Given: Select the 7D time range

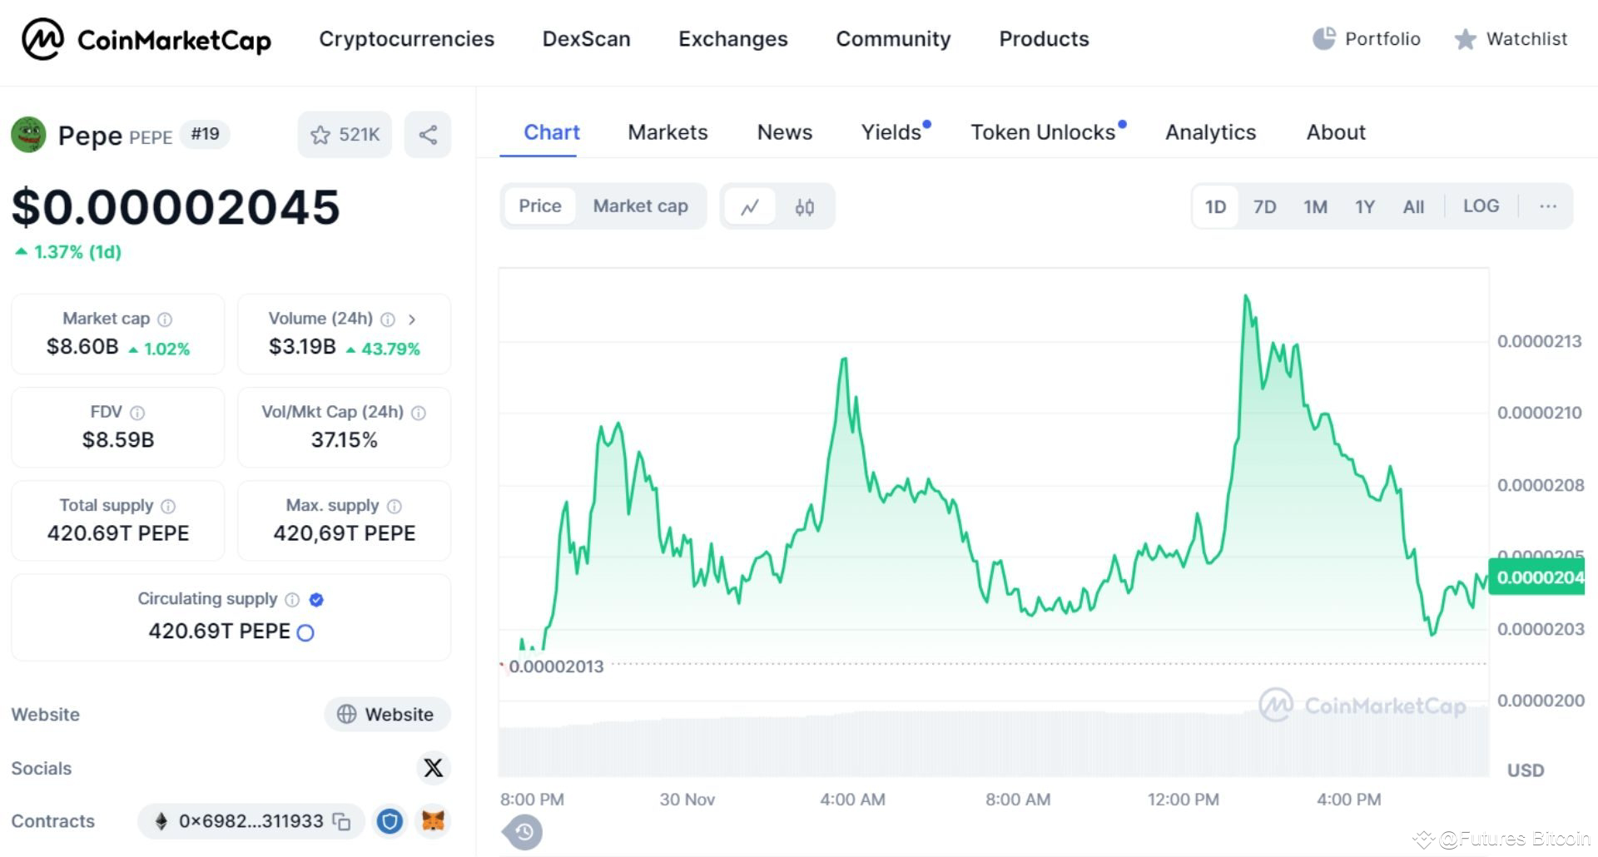Looking at the screenshot, I should tap(1265, 206).
